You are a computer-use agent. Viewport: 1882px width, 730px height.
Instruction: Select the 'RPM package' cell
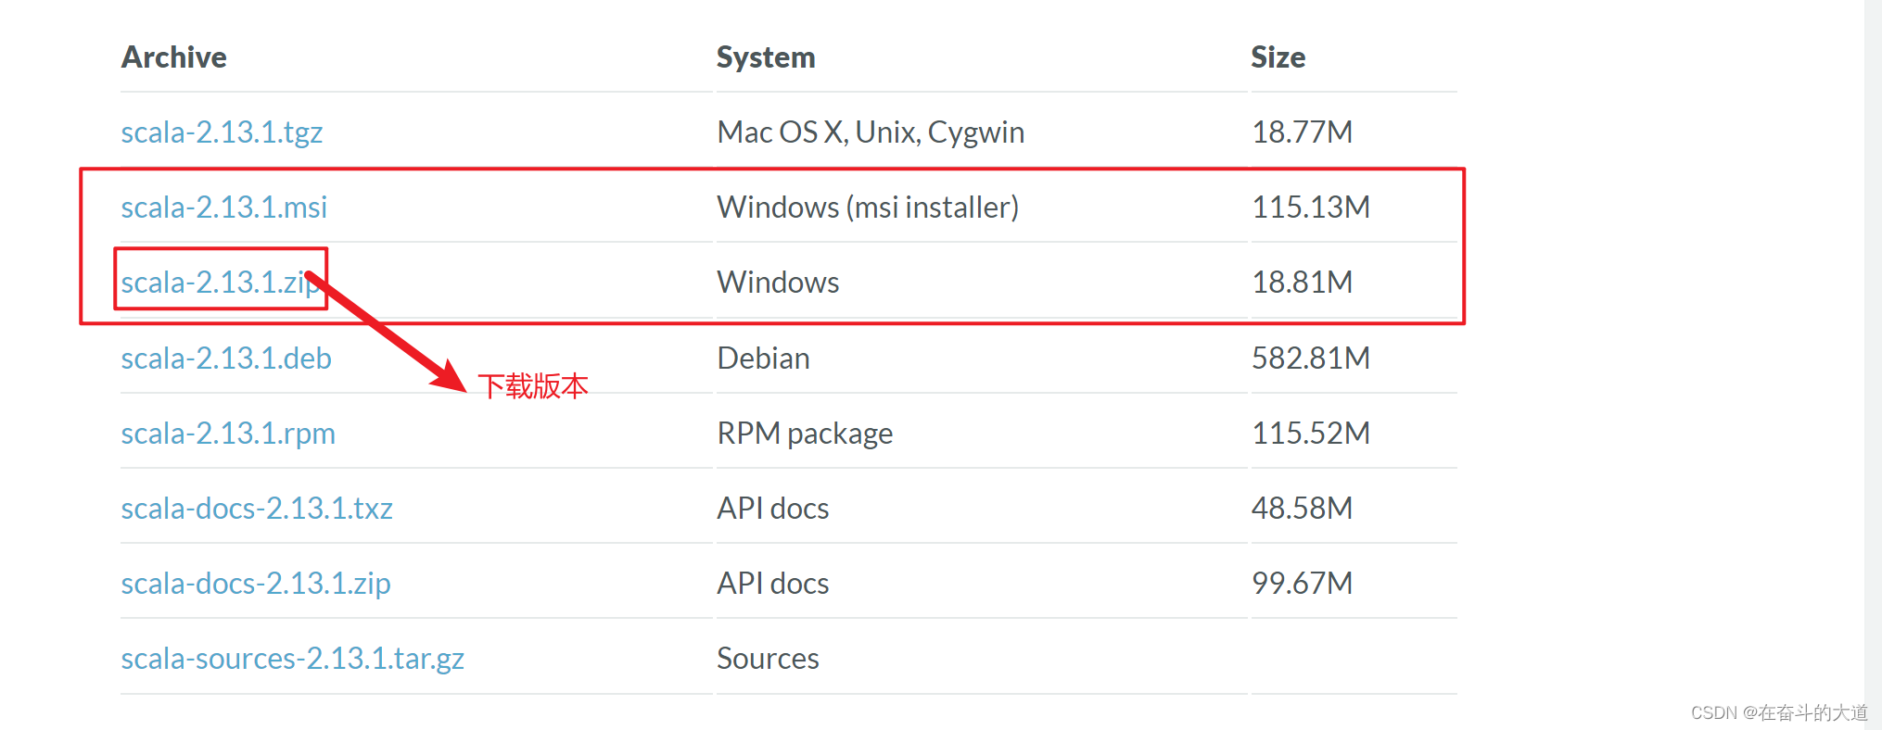(805, 434)
